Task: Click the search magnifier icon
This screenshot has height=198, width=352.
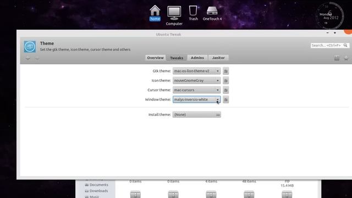Action: pos(345,45)
